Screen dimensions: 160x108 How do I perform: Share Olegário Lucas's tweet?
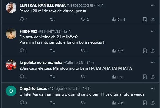coord(153,103)
